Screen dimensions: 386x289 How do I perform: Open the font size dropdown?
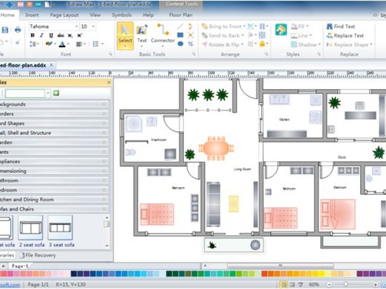[93, 26]
